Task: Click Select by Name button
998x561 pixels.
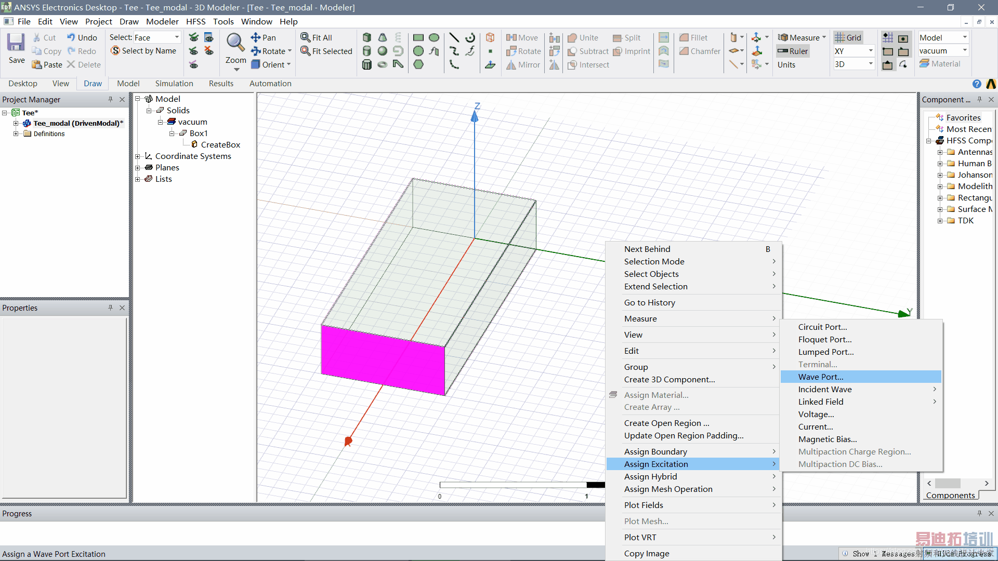Action: pos(143,51)
